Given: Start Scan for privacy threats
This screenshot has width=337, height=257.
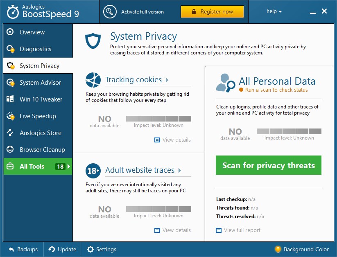Looking at the screenshot, I should tap(269, 165).
